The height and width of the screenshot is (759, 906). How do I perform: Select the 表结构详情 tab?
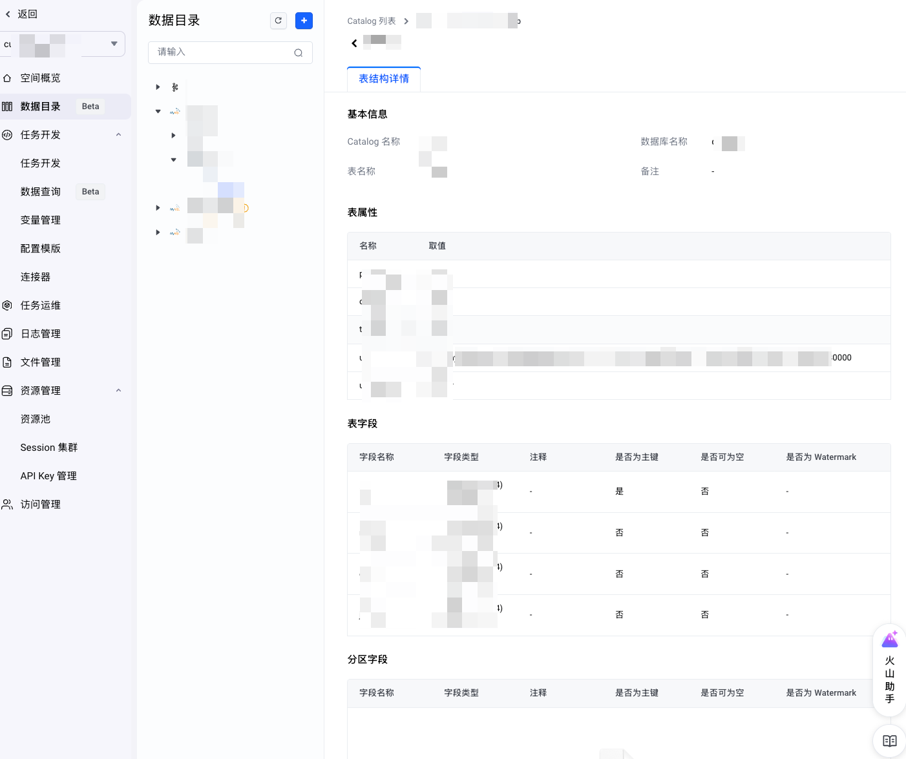point(384,79)
